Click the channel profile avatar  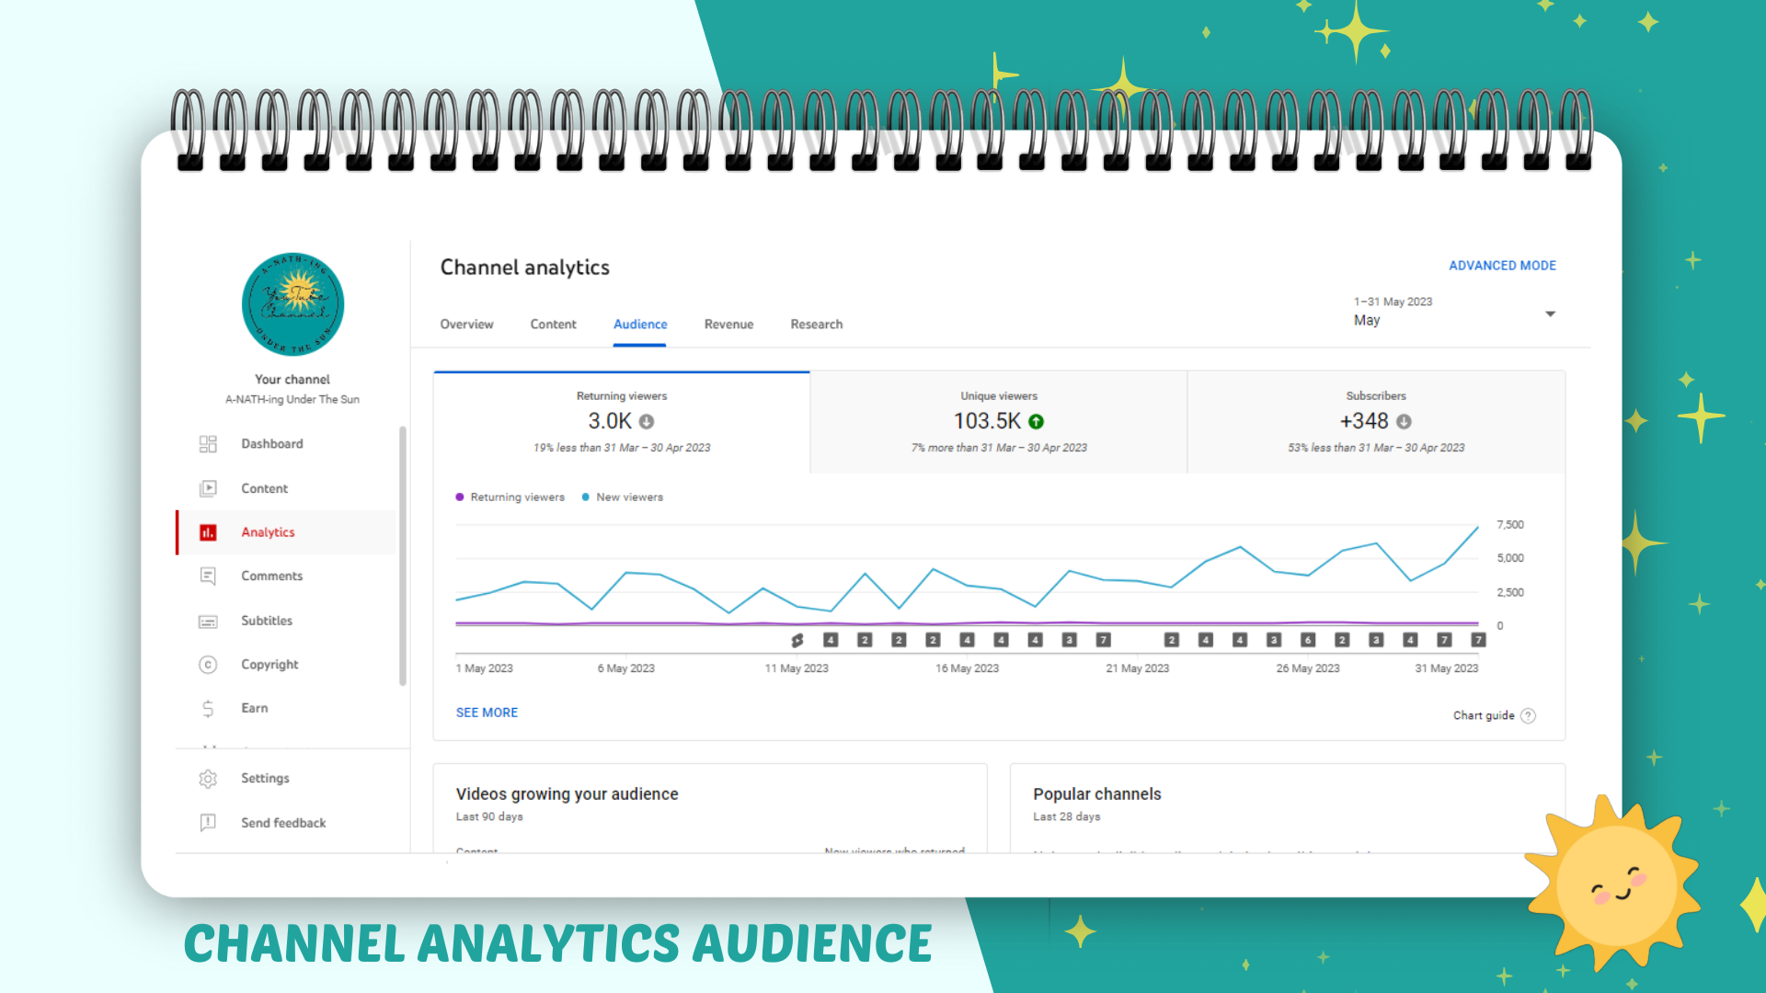[x=292, y=304]
